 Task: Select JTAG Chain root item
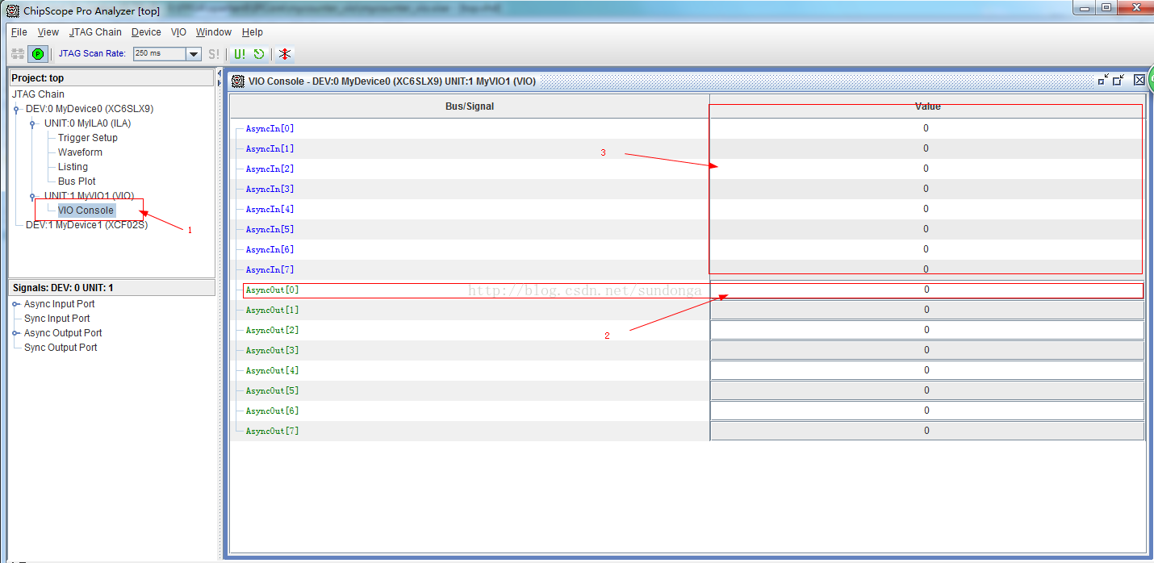38,94
